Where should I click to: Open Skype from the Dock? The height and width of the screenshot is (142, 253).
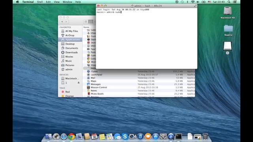125,136
